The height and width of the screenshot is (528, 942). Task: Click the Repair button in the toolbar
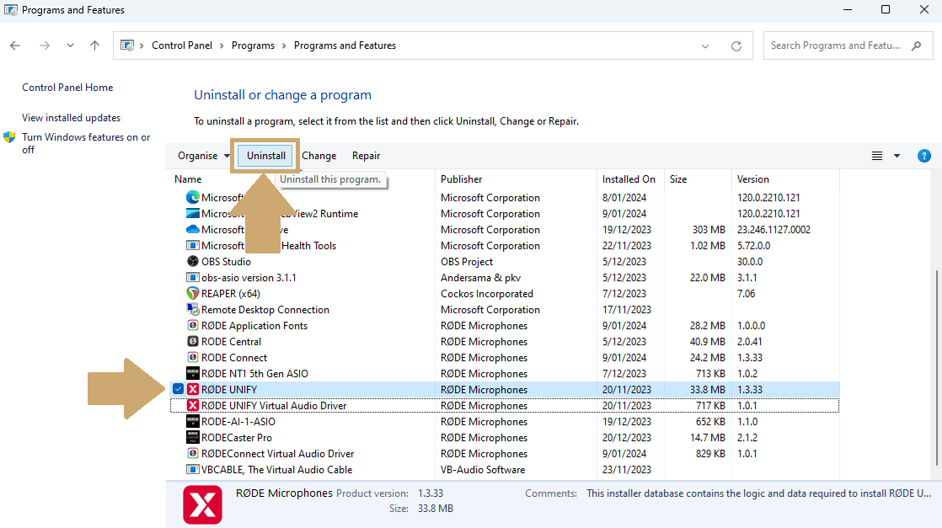point(366,156)
